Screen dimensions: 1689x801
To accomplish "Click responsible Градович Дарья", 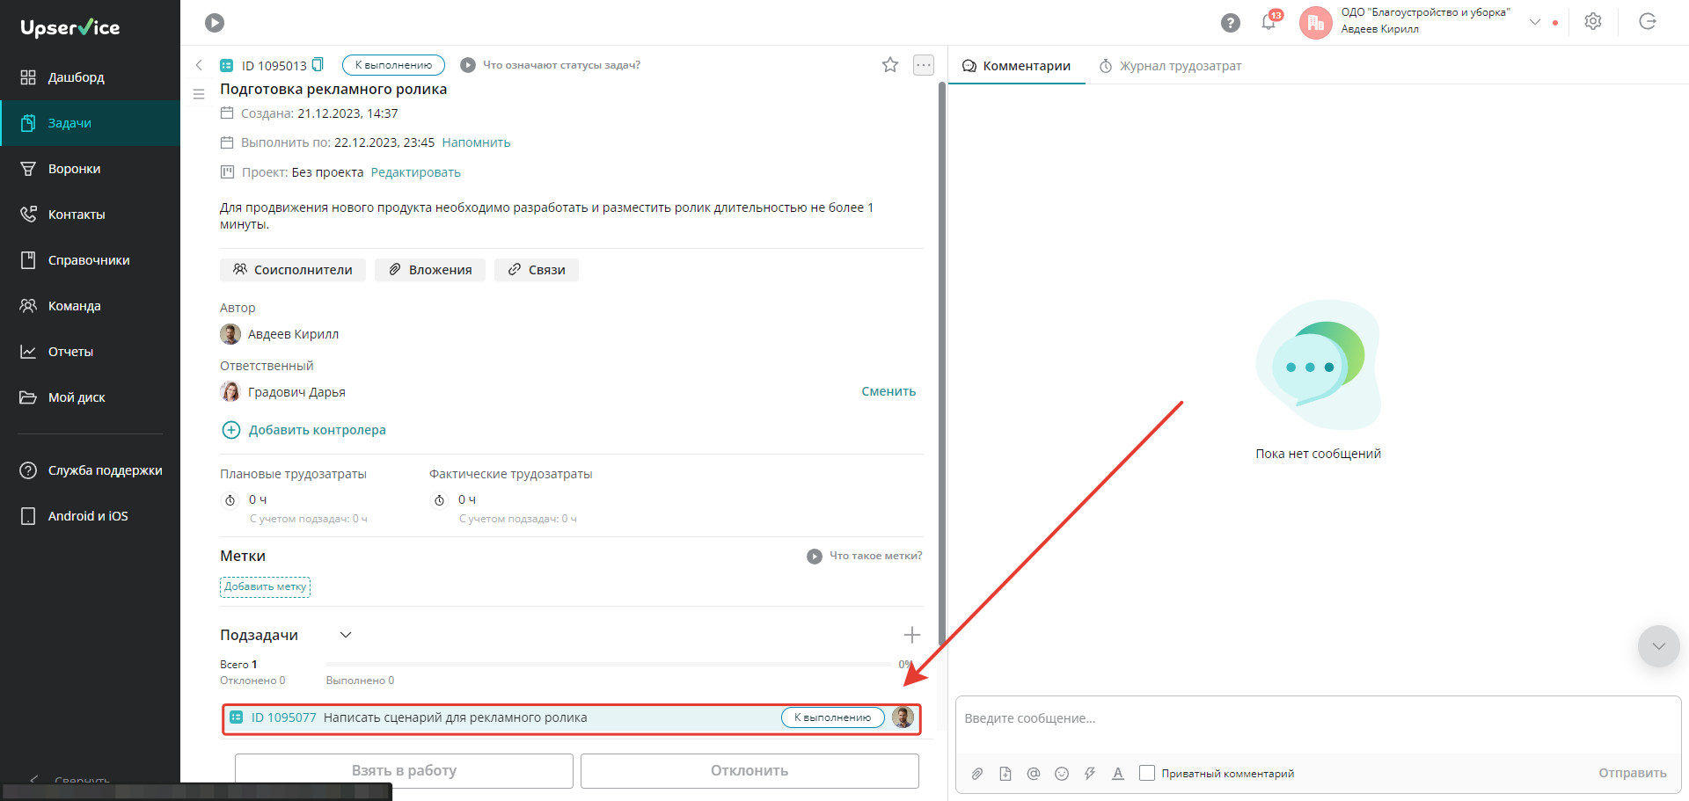I will click(283, 392).
